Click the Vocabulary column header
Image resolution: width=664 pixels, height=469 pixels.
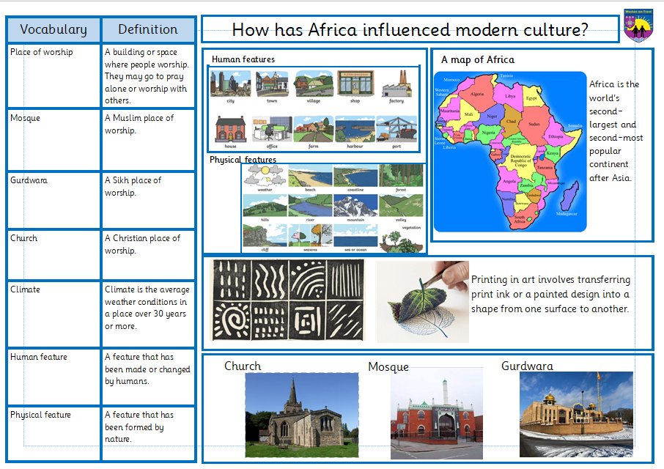[53, 30]
